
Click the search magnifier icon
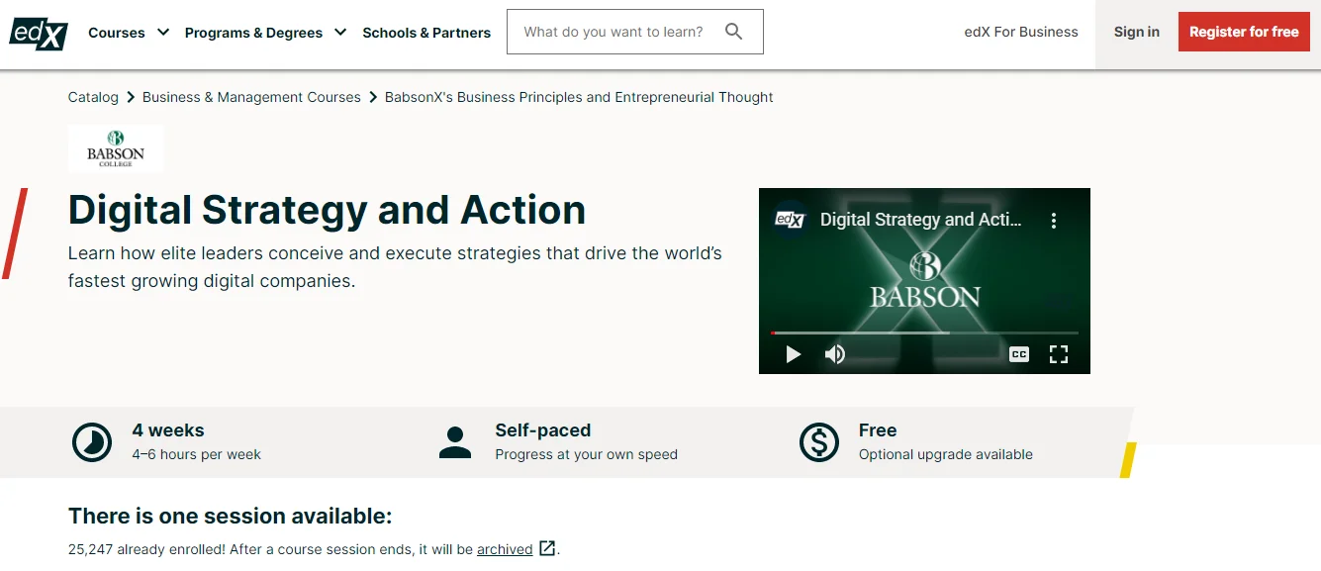(x=733, y=32)
